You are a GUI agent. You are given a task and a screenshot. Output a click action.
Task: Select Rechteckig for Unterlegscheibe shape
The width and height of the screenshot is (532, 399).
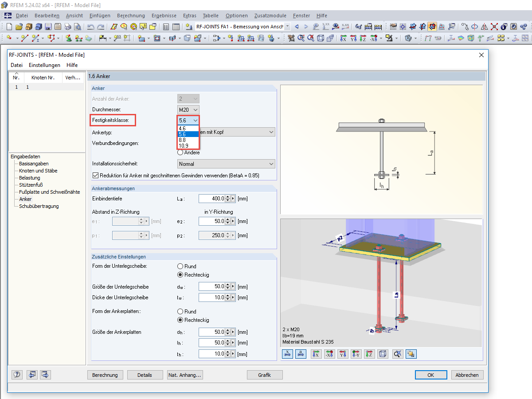(x=180, y=275)
